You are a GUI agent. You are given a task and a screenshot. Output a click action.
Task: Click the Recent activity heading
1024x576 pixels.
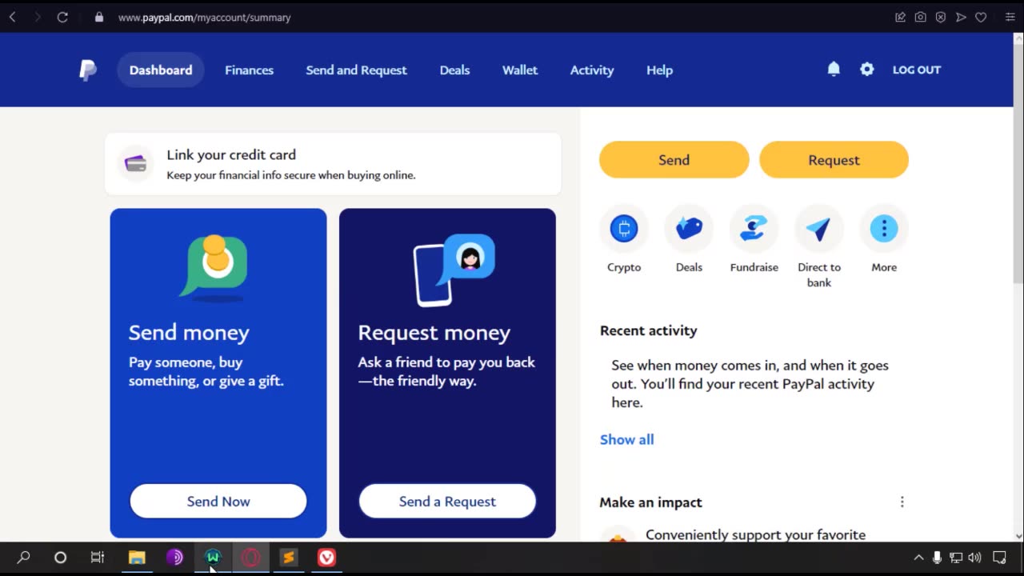click(x=648, y=330)
